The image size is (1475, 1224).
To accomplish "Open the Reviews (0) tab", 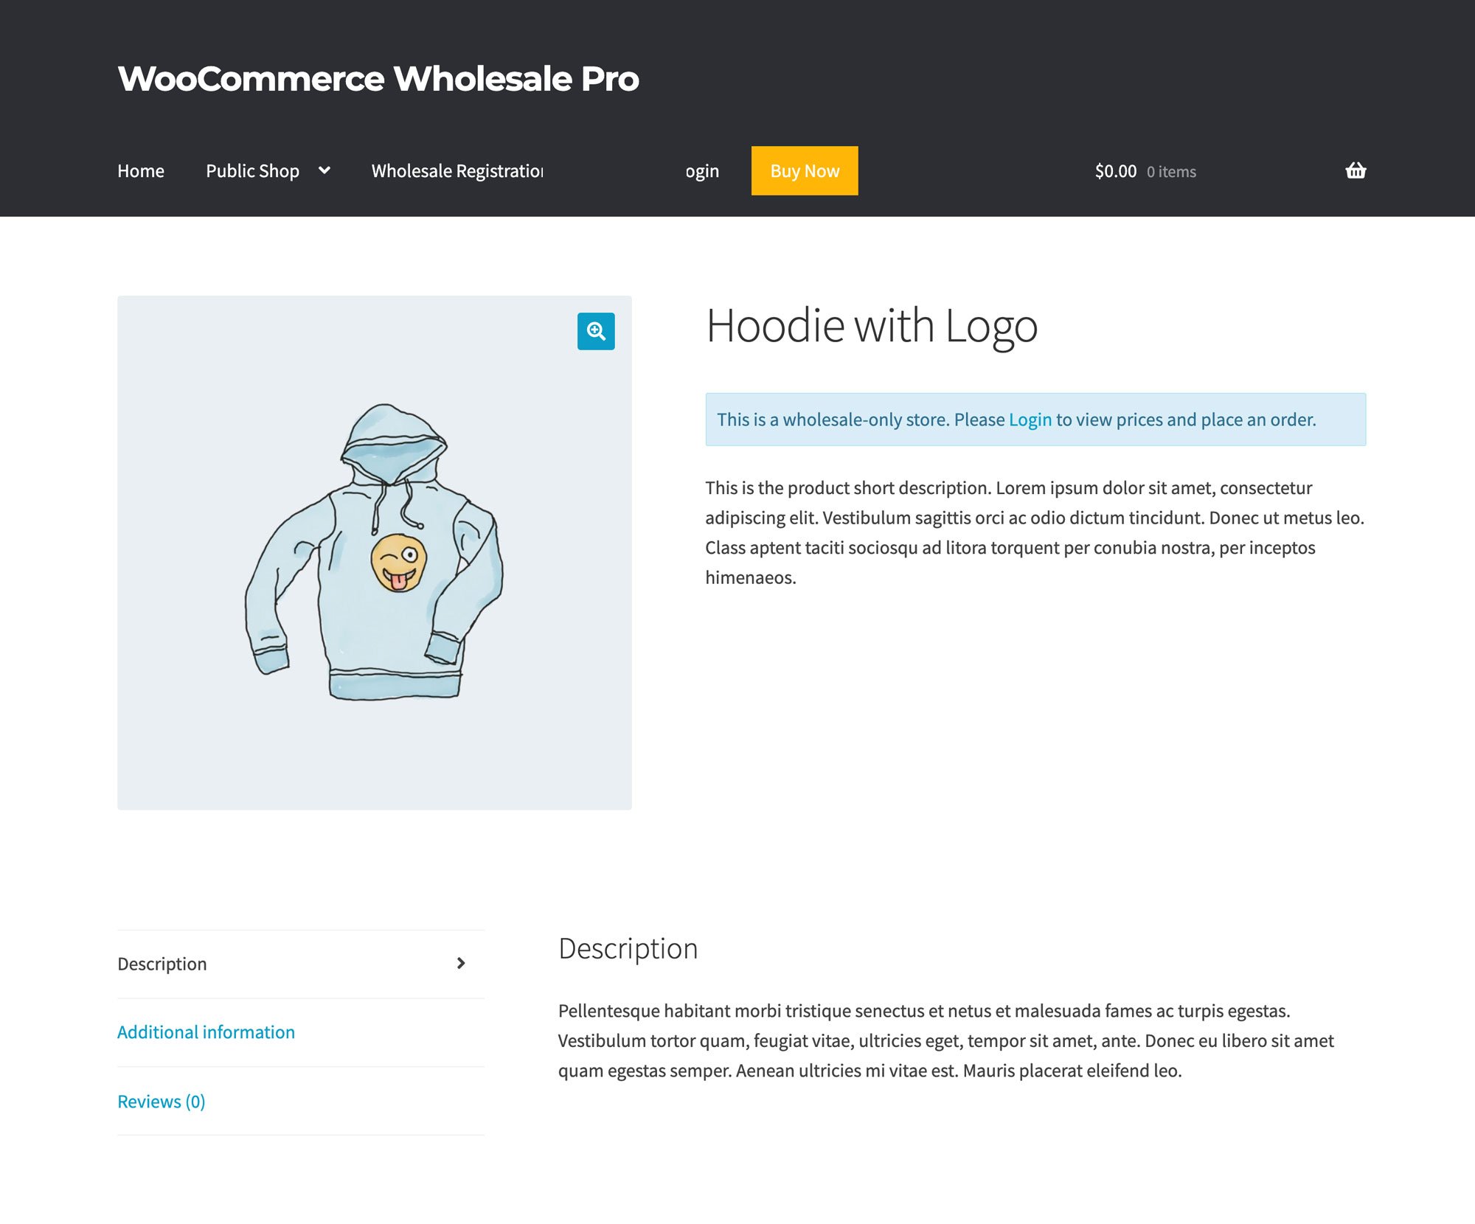I will [x=161, y=1101].
